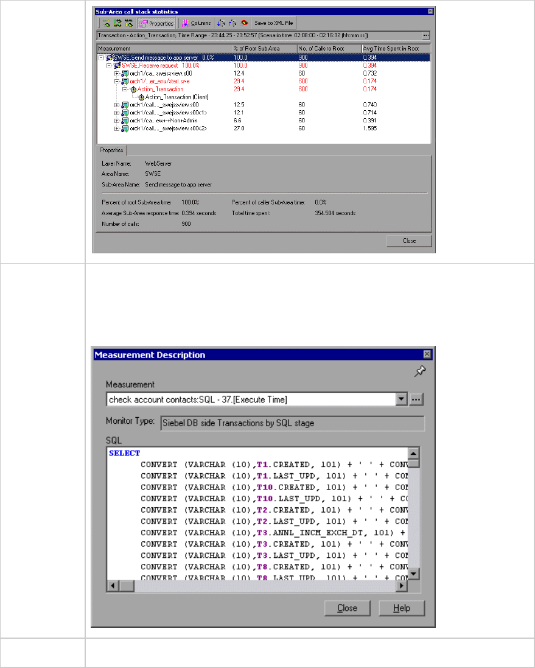The image size is (535, 668).
Task: Click the title bar X of Sub-Area window
Action: pyautogui.click(x=430, y=12)
